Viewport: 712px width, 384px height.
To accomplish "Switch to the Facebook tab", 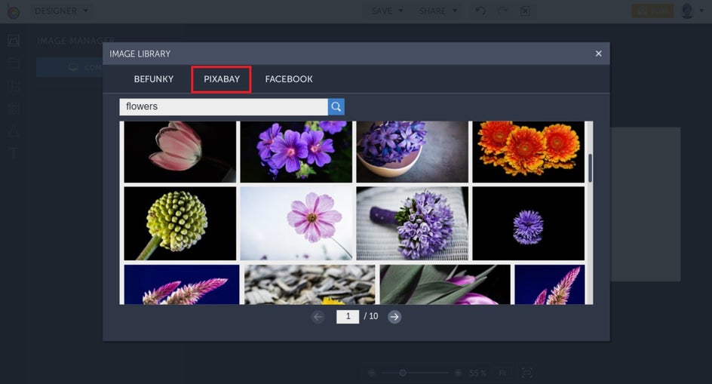I will pyautogui.click(x=289, y=79).
